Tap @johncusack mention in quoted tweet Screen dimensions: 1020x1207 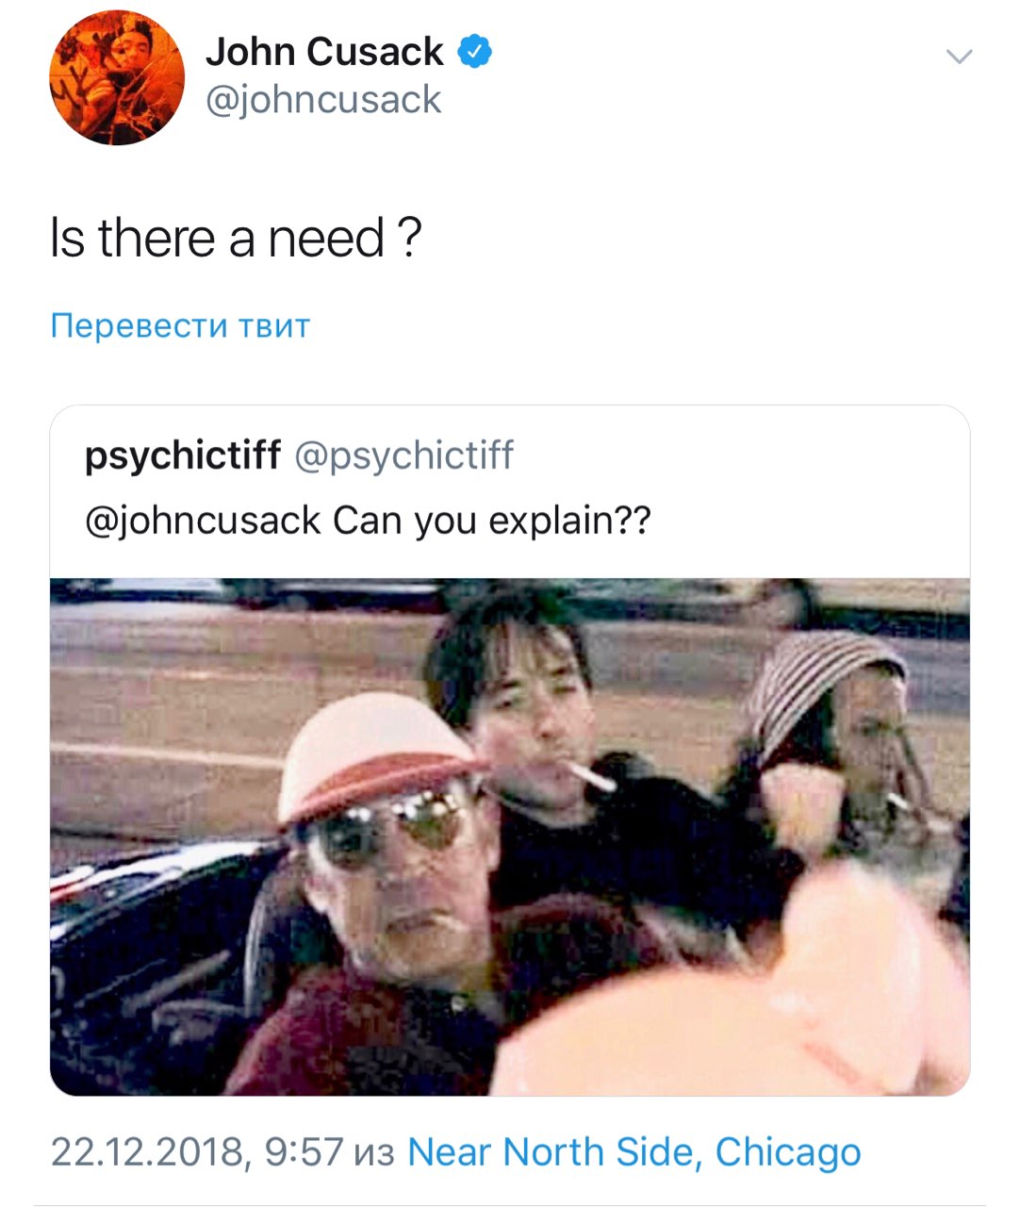coord(203,521)
